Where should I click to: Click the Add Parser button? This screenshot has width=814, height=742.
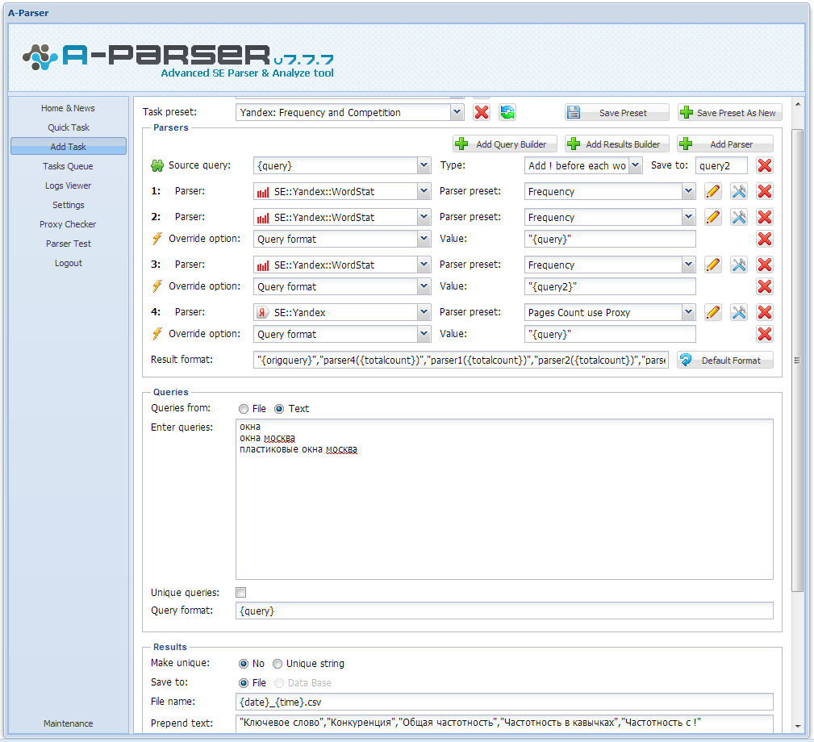[x=724, y=144]
